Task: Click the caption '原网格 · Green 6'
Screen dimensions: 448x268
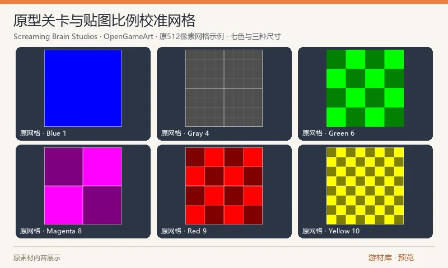Action: (x=328, y=133)
